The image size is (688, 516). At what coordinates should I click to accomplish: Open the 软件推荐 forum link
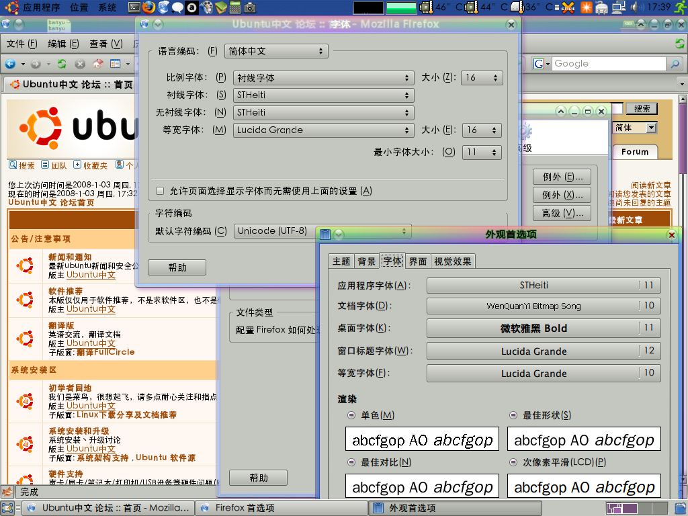coord(65,291)
